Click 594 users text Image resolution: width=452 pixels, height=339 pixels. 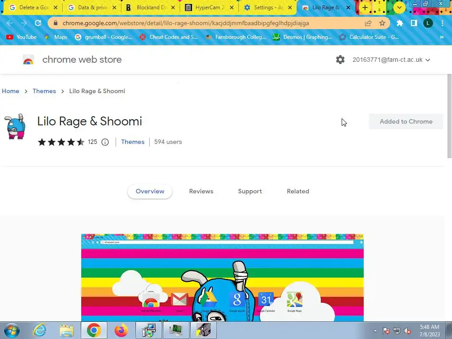tap(168, 142)
